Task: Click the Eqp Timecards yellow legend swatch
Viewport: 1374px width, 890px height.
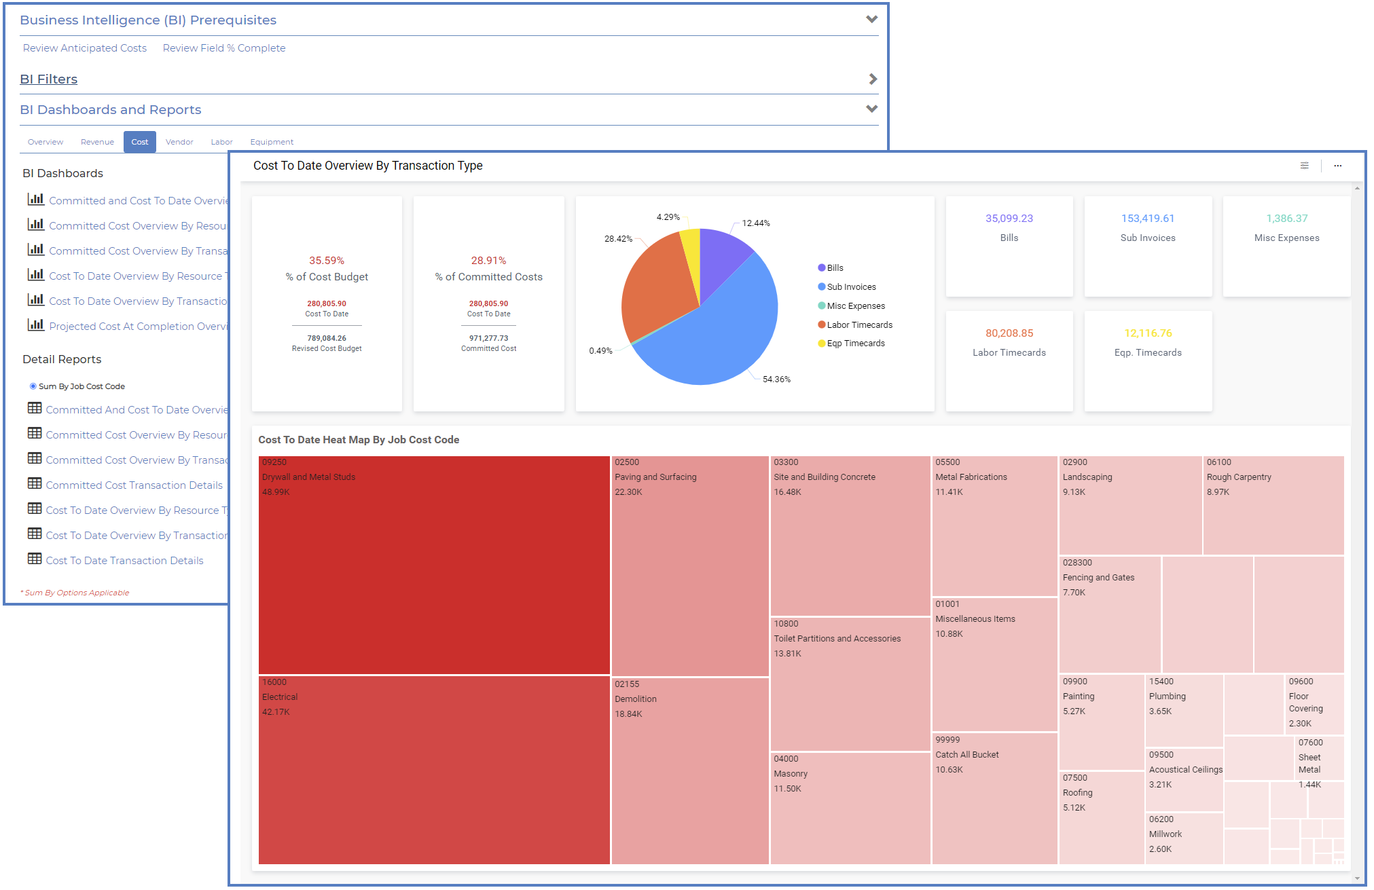Action: pos(822,344)
